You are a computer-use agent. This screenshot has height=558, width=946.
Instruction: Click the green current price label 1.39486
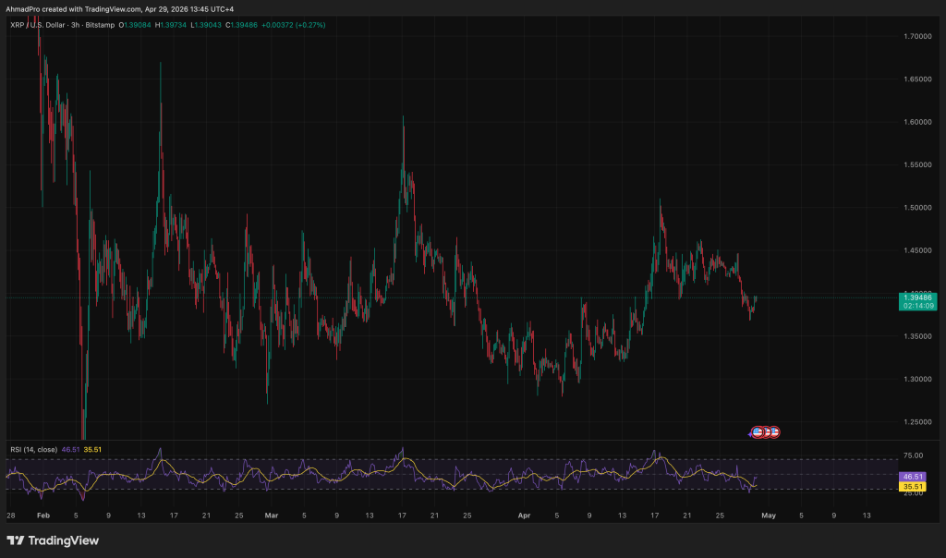pos(916,297)
